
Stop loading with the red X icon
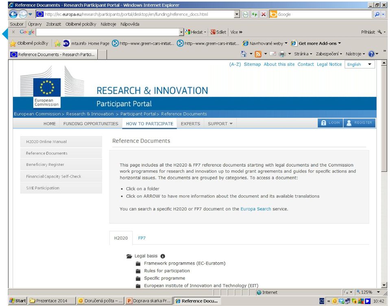tap(263, 14)
